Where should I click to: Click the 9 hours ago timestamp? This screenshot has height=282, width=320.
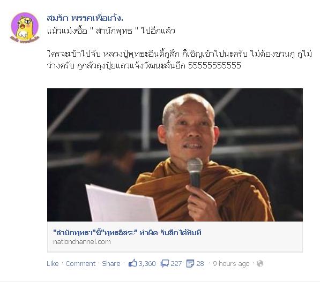(231, 263)
